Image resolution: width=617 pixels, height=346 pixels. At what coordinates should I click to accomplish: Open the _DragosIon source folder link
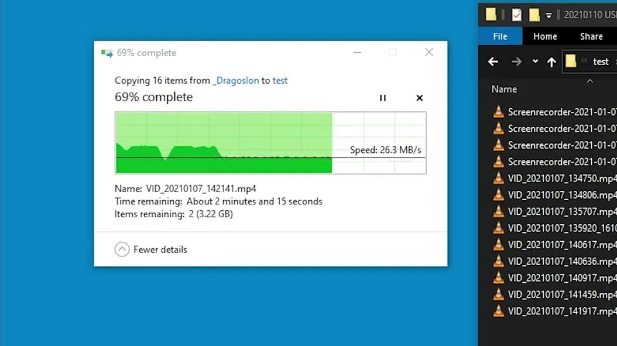[x=236, y=80]
